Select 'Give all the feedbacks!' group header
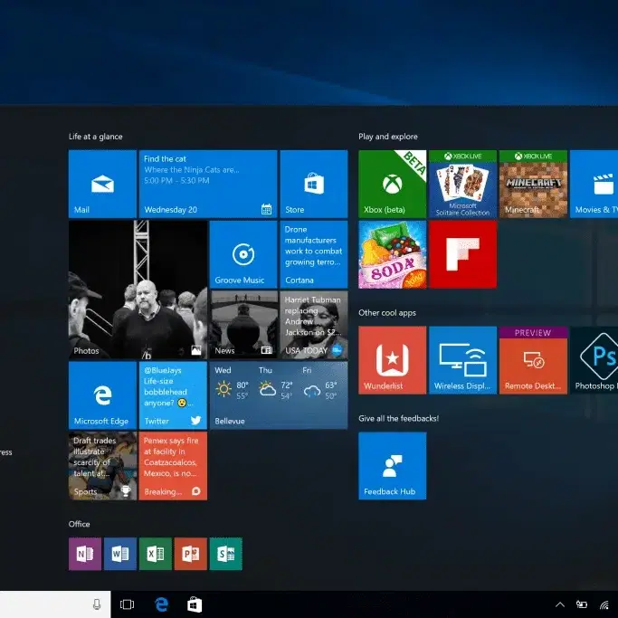 pos(398,418)
